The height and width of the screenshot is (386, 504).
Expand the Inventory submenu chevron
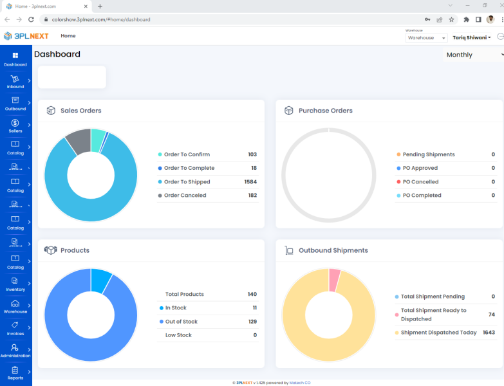pos(29,283)
